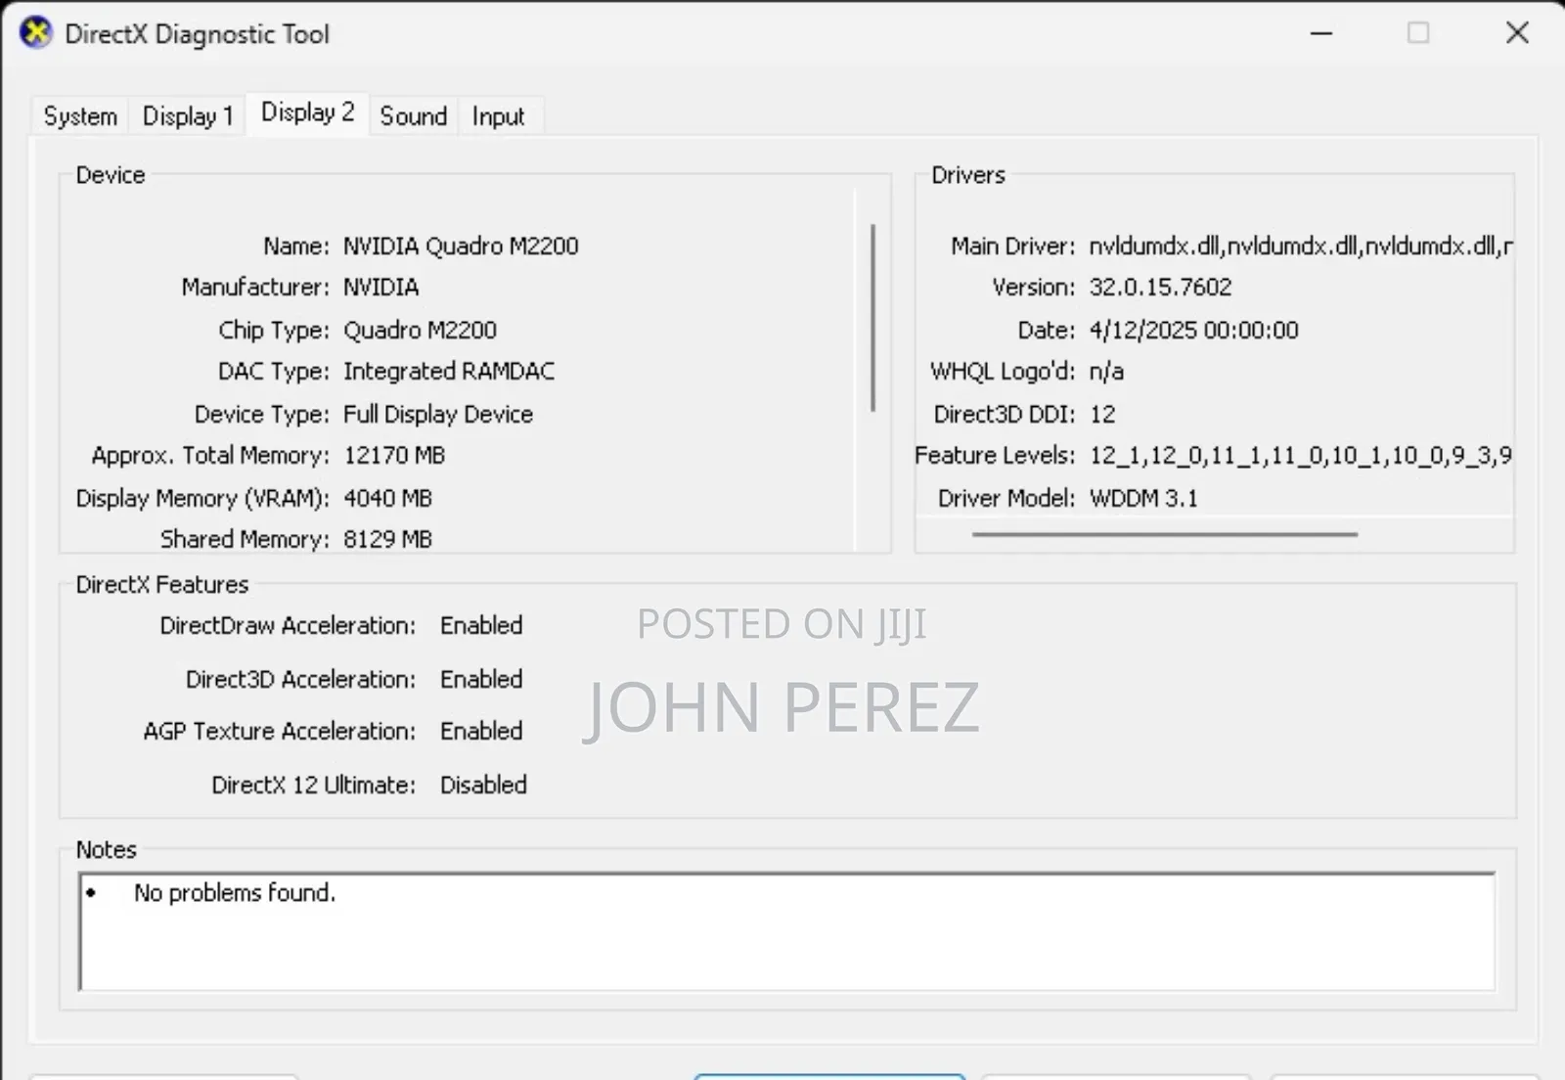Click the Full Display Device value
This screenshot has width=1565, height=1080.
pyautogui.click(x=438, y=415)
